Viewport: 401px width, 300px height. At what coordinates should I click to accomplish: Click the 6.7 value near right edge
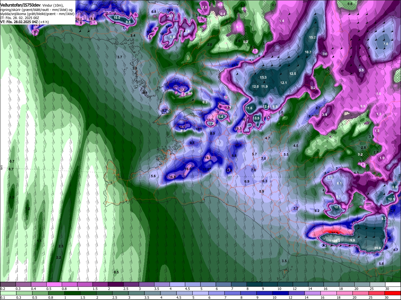point(395,250)
